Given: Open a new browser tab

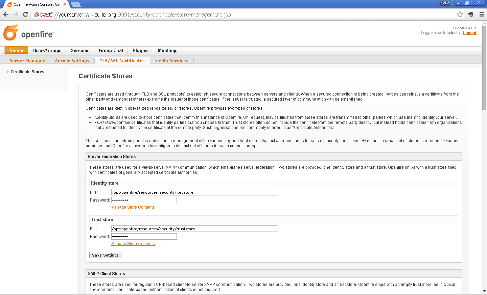Looking at the screenshot, I should pyautogui.click(x=75, y=4).
